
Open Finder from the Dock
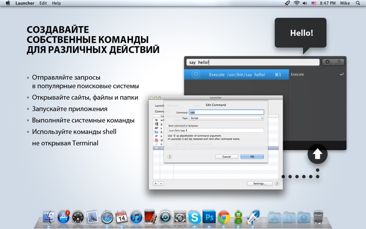tap(49, 217)
